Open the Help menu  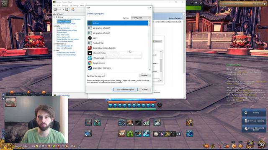point(82,5)
